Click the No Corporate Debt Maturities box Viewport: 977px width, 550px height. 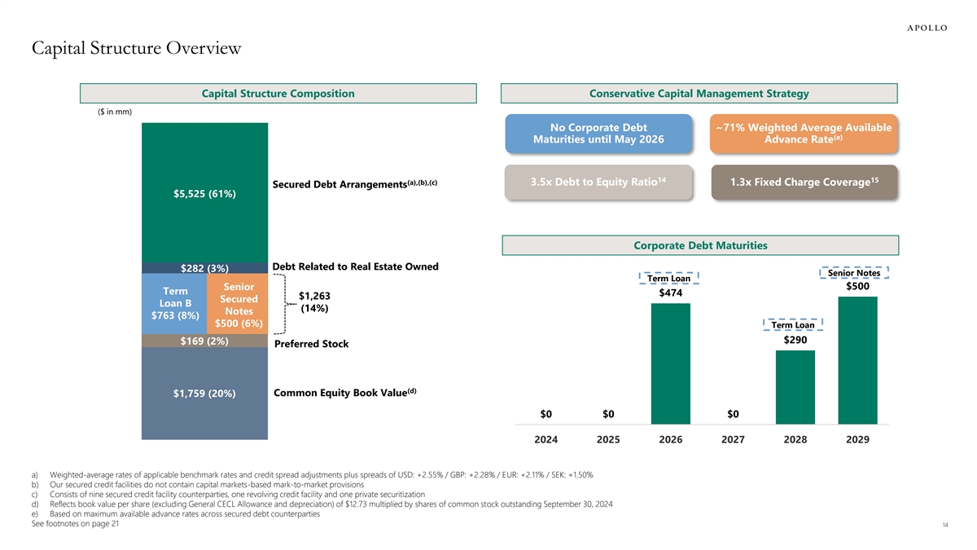(598, 134)
